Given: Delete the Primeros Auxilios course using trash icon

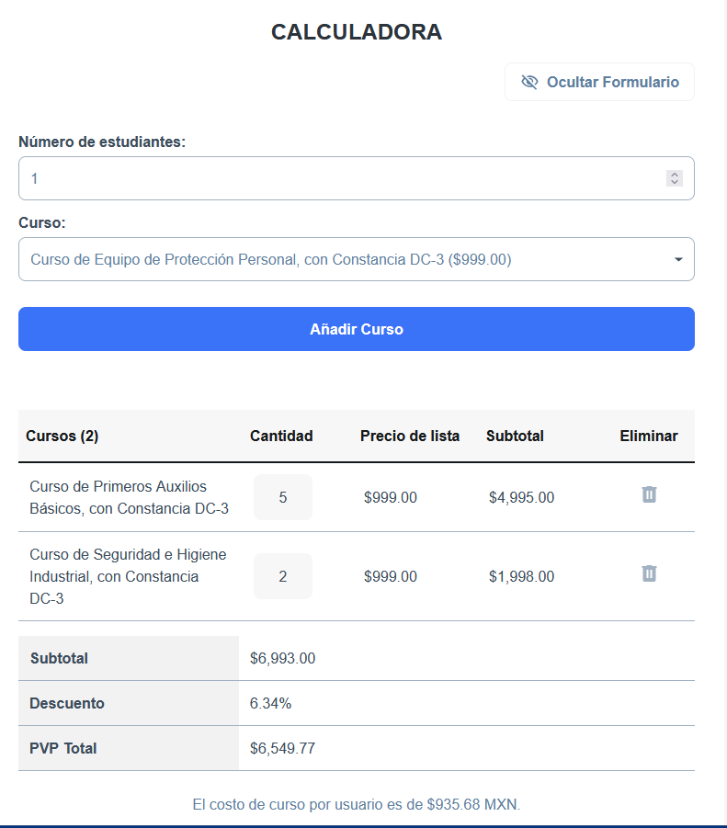Looking at the screenshot, I should click(651, 494).
